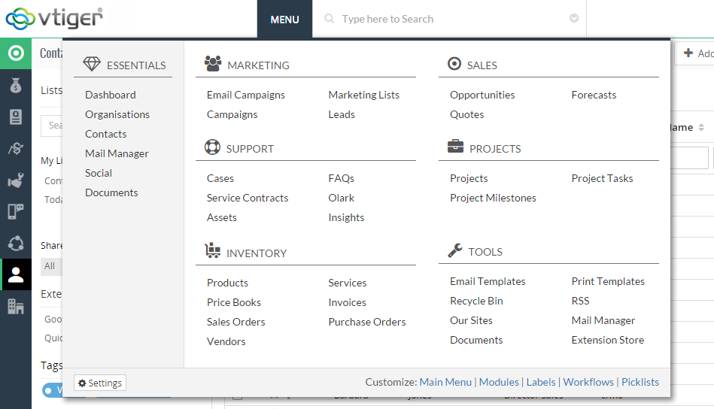The image size is (714, 409).
Task: Click the Picklists customize link
Action: click(x=640, y=382)
